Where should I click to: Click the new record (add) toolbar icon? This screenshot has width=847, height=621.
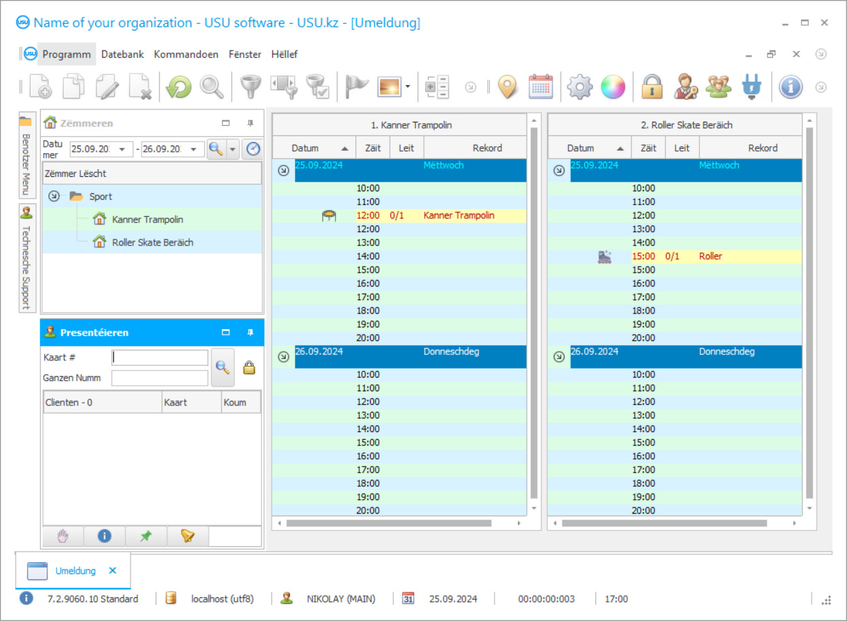pyautogui.click(x=40, y=87)
